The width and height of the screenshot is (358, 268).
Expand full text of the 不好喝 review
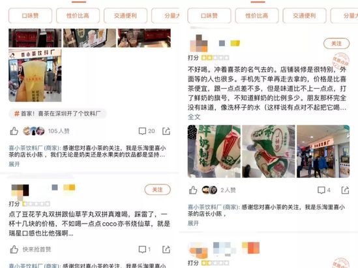194,117
